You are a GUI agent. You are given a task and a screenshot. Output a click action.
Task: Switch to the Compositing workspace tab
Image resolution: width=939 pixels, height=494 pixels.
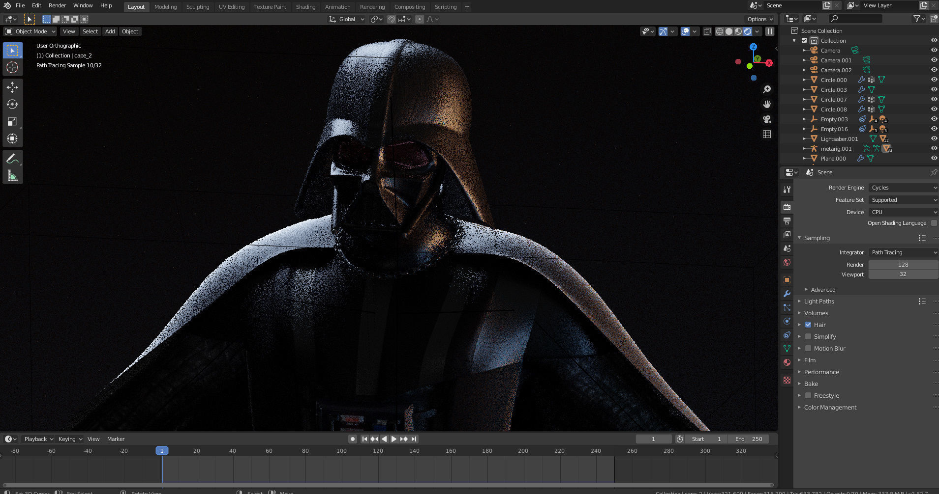click(x=409, y=7)
